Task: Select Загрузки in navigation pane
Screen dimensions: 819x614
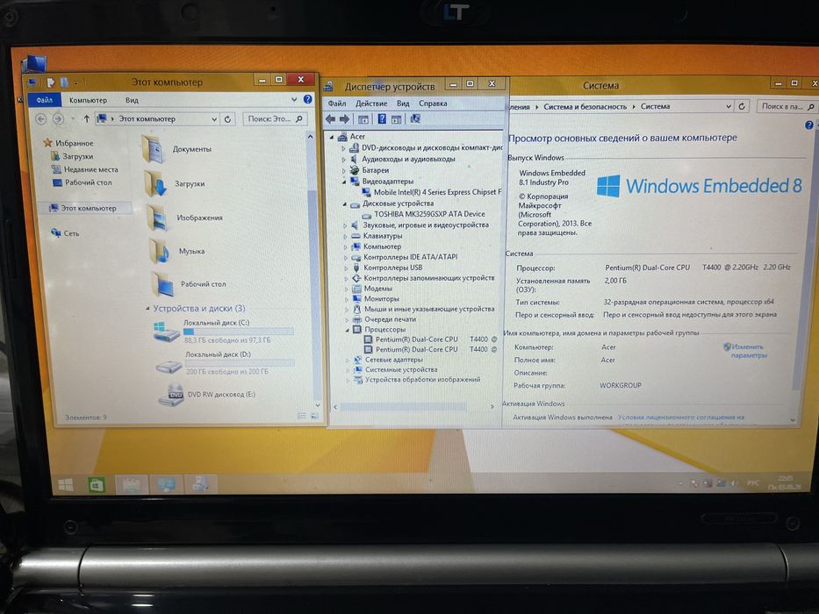Action: (78, 156)
